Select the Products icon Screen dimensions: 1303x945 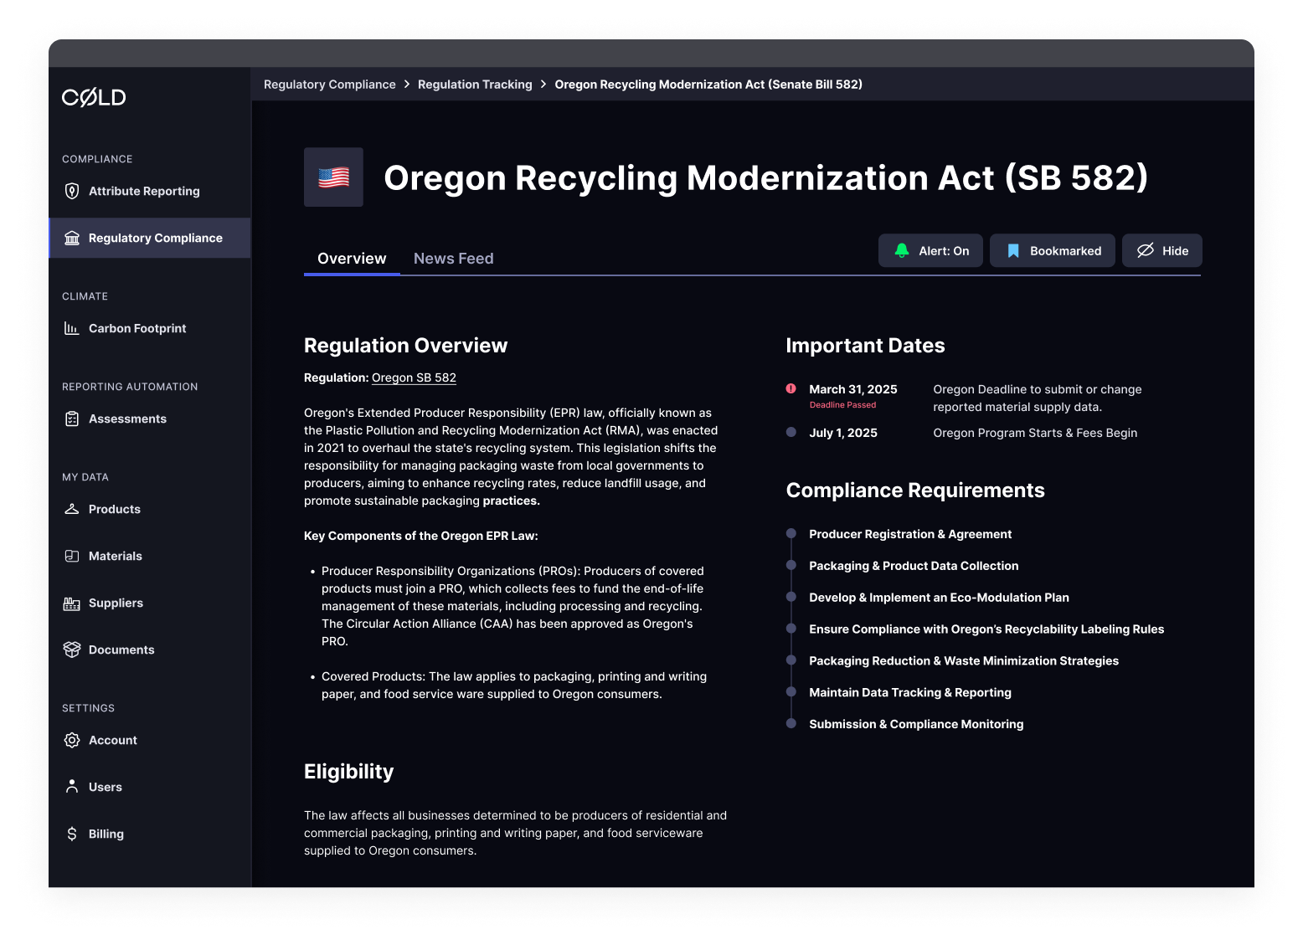[72, 509]
